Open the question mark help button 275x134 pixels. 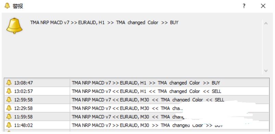(244, 6)
